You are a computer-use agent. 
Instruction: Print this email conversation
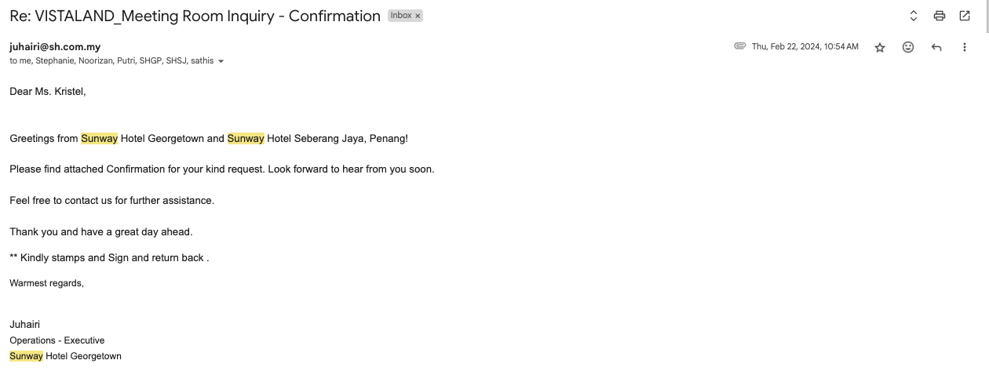939,16
